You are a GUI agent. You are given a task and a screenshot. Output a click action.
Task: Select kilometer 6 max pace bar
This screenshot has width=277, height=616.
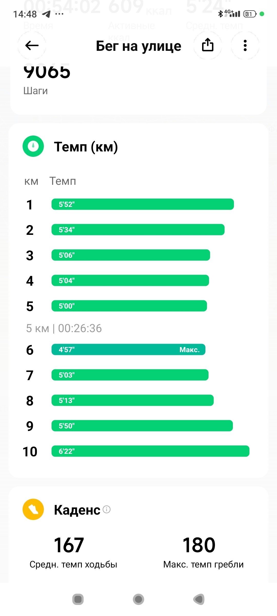click(128, 350)
